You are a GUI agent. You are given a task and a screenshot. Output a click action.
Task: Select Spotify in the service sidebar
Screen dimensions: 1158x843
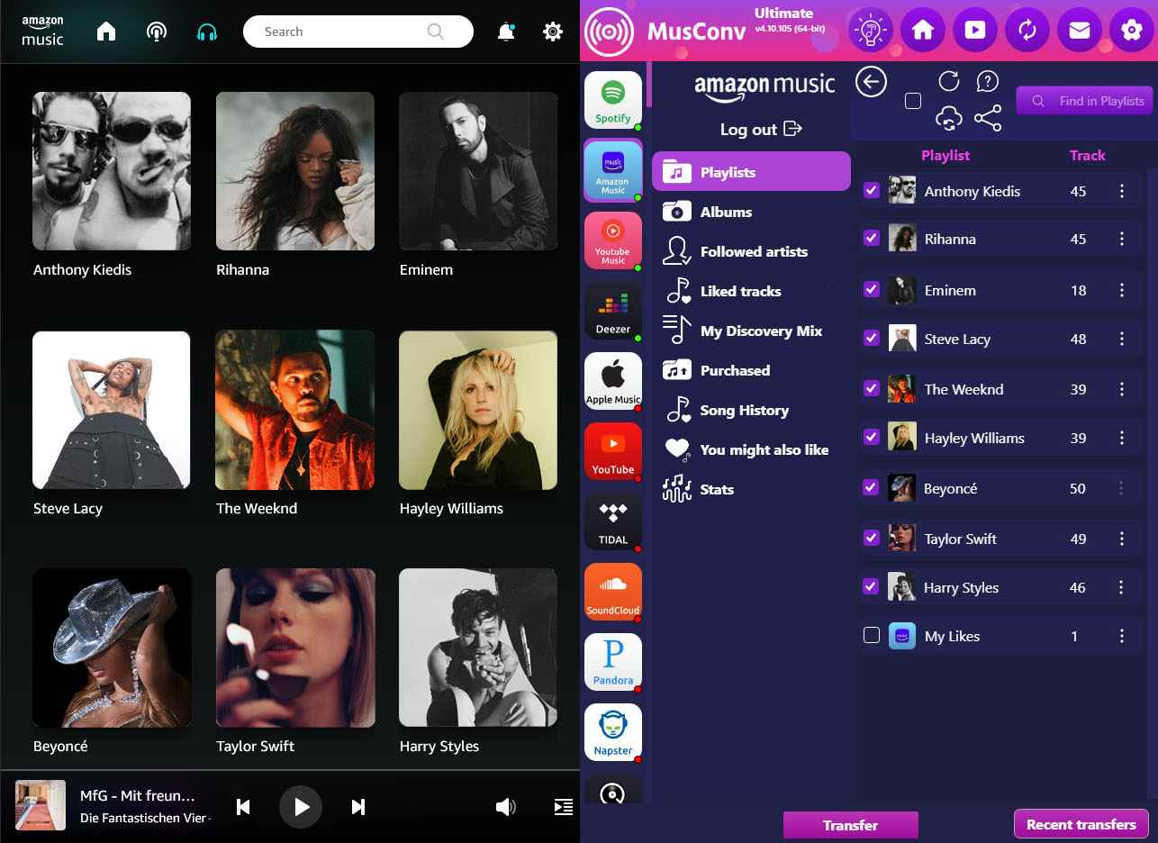[613, 100]
